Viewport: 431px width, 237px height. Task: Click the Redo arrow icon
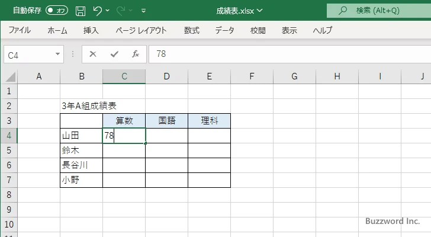[x=121, y=11]
